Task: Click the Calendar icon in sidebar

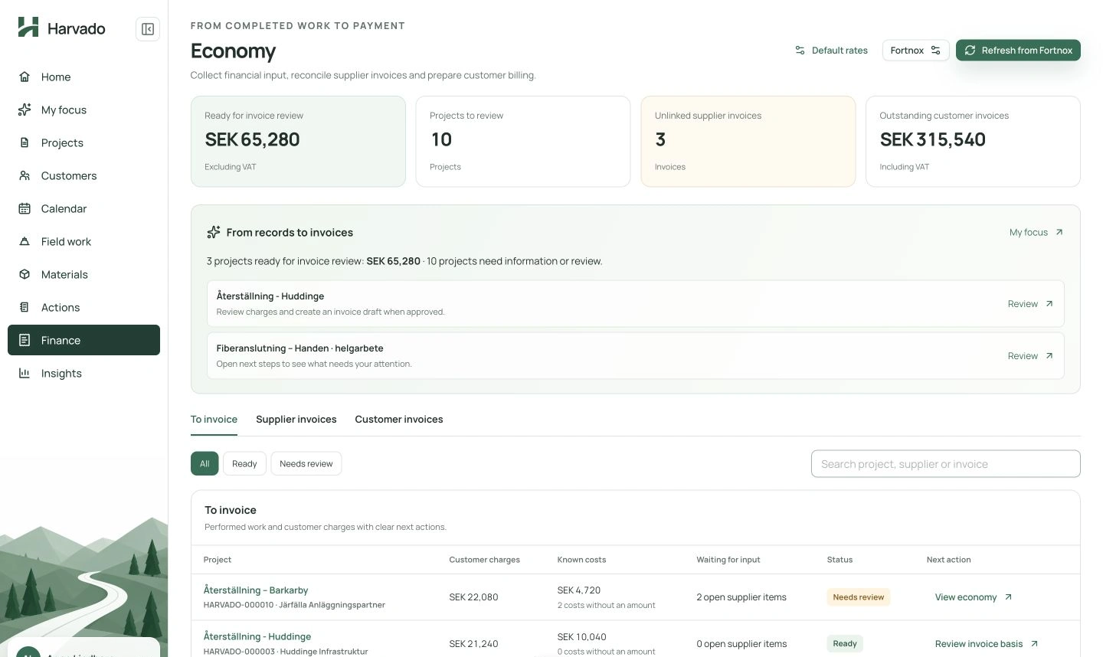Action: (25, 208)
